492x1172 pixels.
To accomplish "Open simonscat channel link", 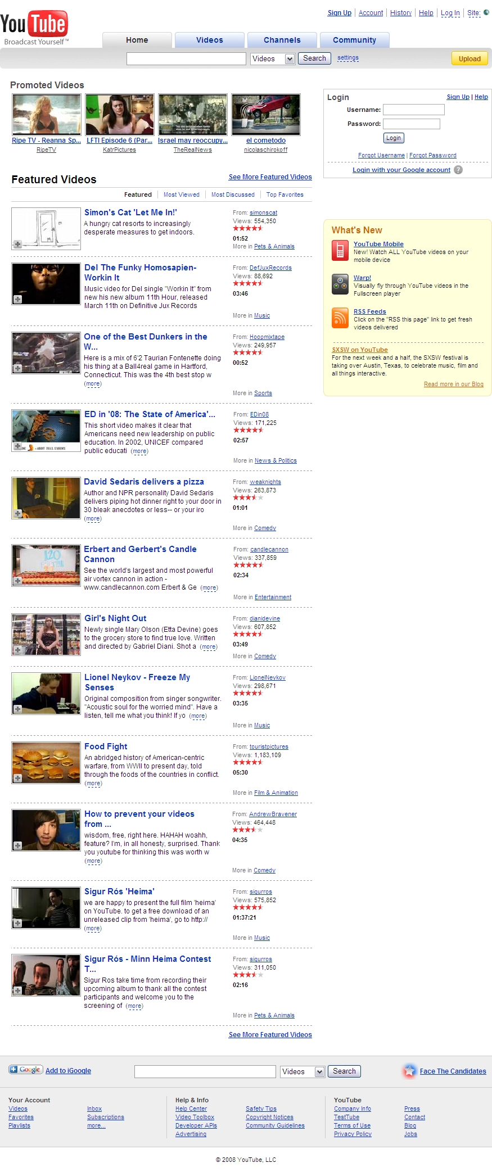I will [x=264, y=213].
